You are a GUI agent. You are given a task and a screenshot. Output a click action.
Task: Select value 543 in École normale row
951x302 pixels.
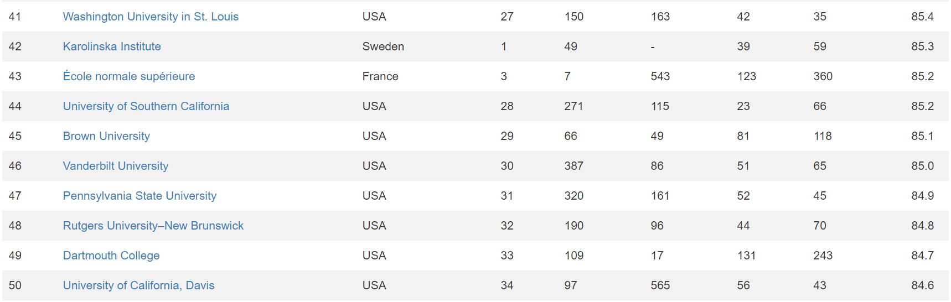click(x=660, y=76)
